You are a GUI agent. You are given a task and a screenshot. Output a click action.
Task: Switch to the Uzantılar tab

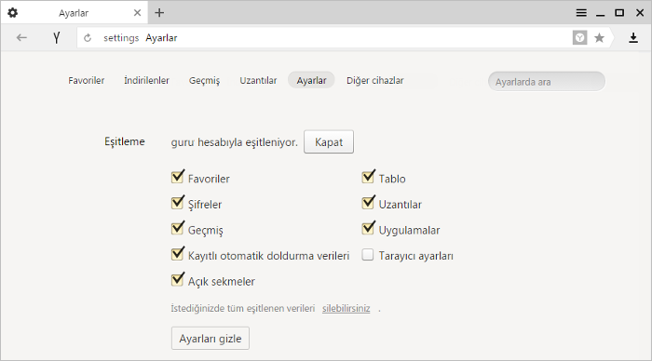tap(258, 80)
